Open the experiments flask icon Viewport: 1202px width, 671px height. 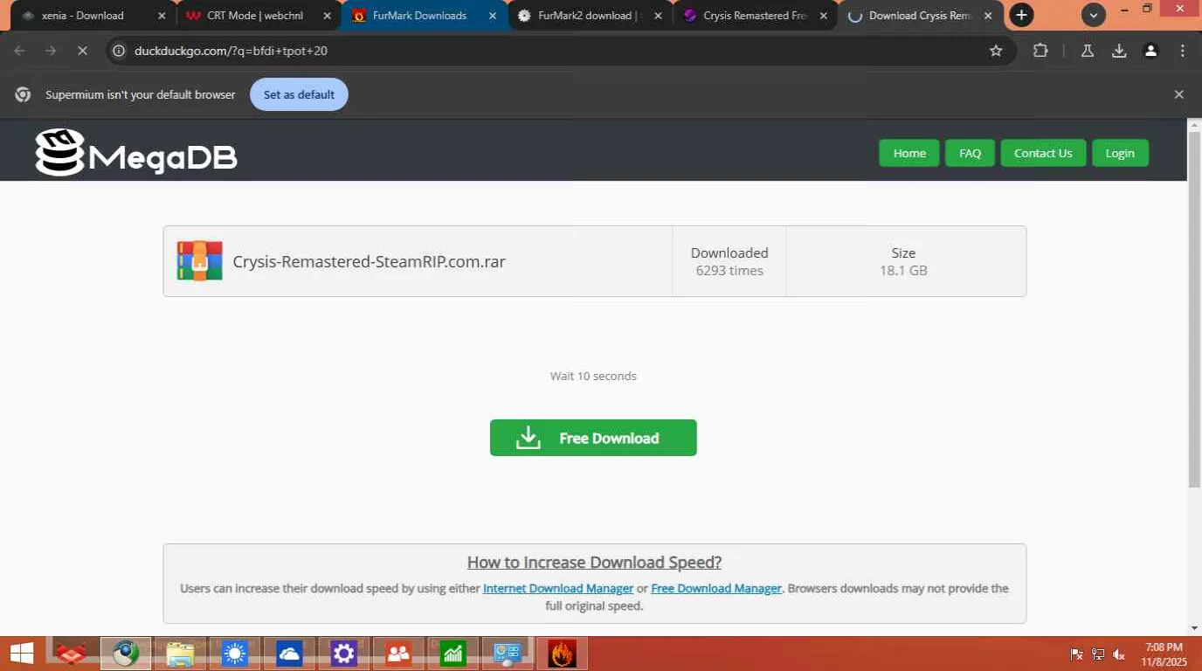pyautogui.click(x=1088, y=51)
